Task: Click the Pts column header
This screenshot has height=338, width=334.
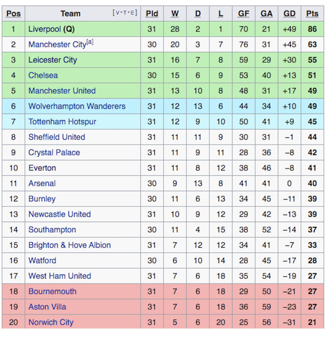Action: [312, 14]
